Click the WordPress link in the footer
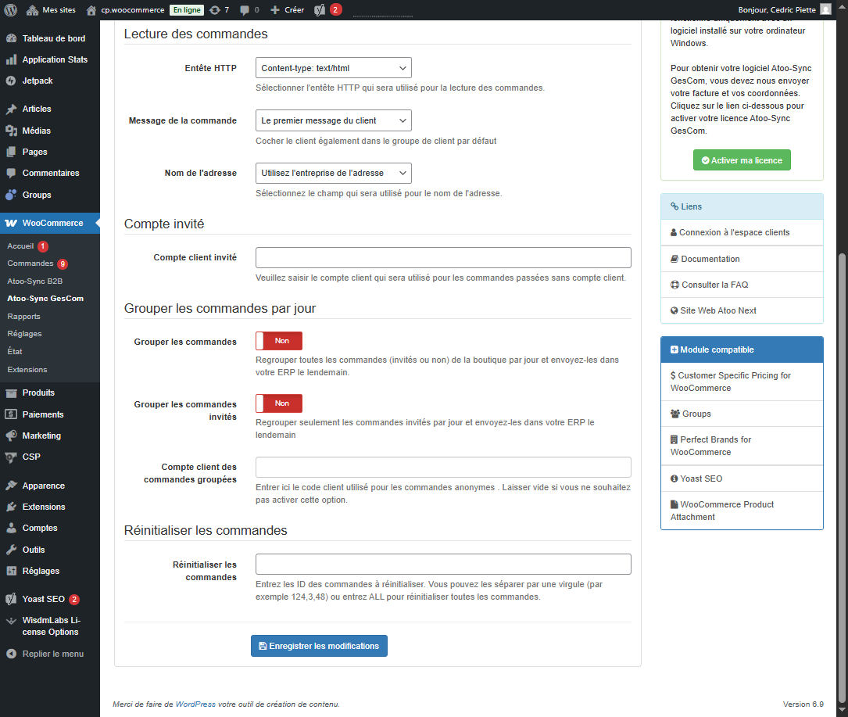This screenshot has height=717, width=848. click(x=195, y=704)
